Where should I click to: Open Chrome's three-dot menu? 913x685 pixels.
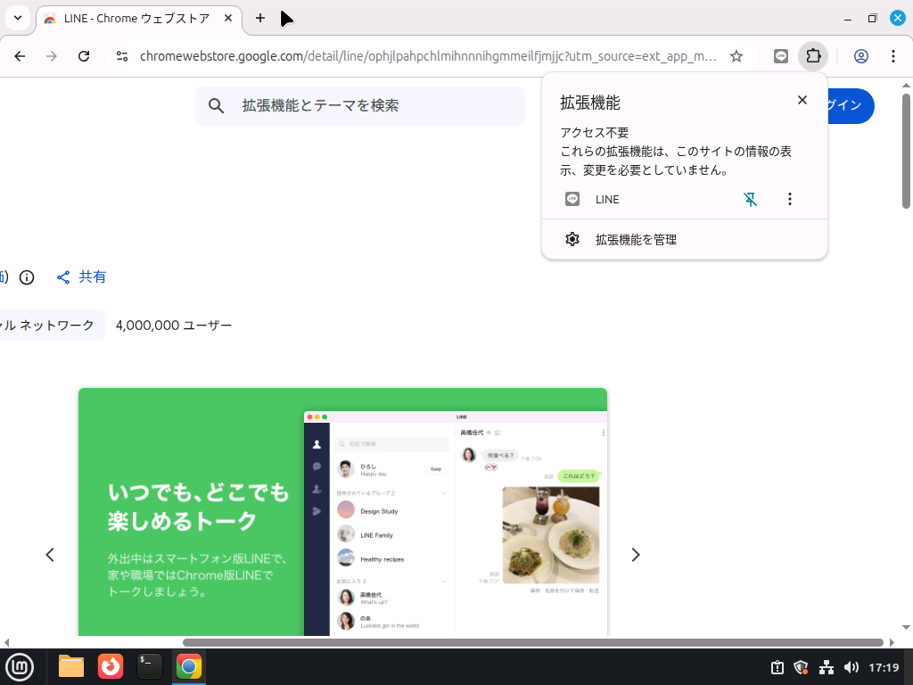coord(893,55)
